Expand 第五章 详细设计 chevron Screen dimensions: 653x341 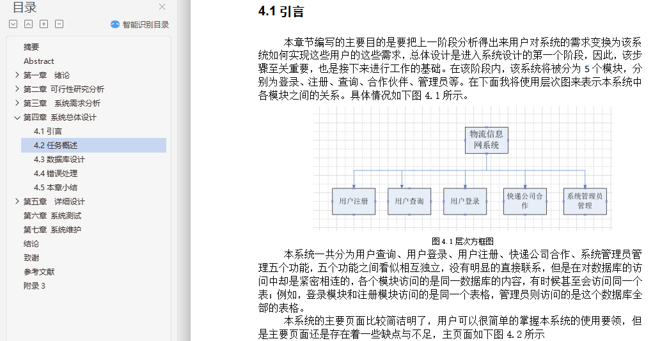[x=17, y=201]
